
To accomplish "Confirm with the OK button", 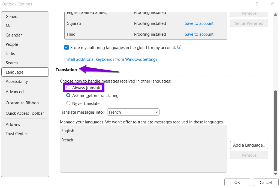I will [237, 183].
